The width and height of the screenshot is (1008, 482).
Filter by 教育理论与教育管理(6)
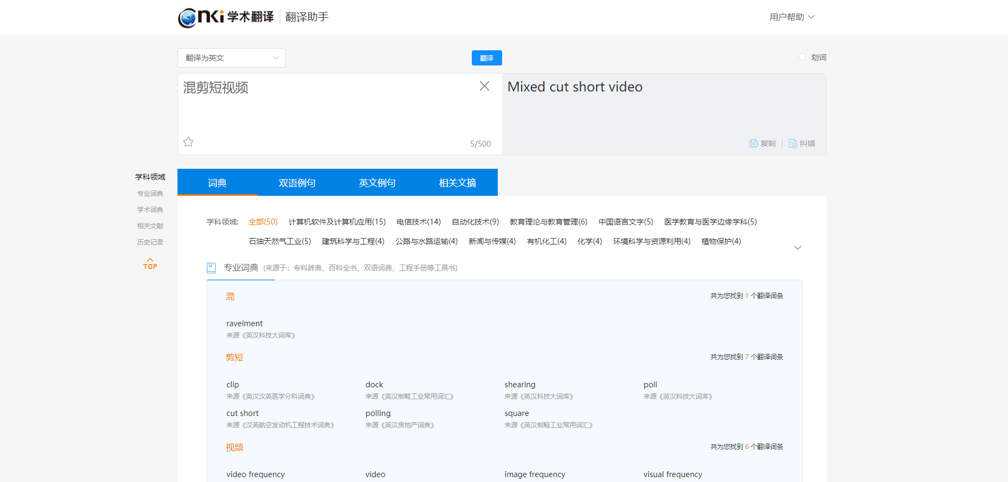click(549, 222)
